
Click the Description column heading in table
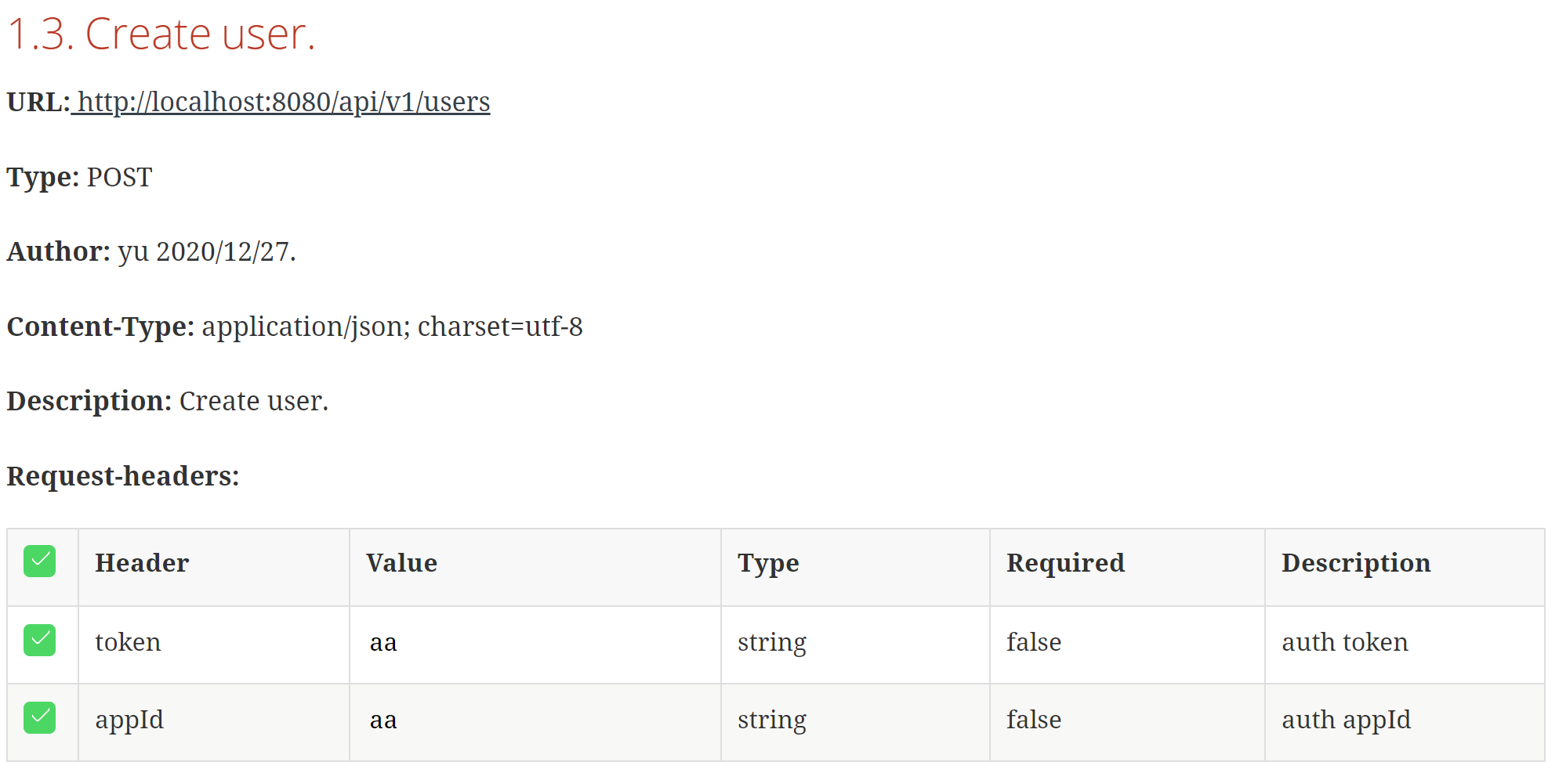tap(1355, 563)
